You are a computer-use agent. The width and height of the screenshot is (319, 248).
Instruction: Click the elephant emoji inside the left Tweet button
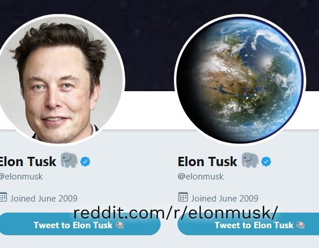pos(119,225)
